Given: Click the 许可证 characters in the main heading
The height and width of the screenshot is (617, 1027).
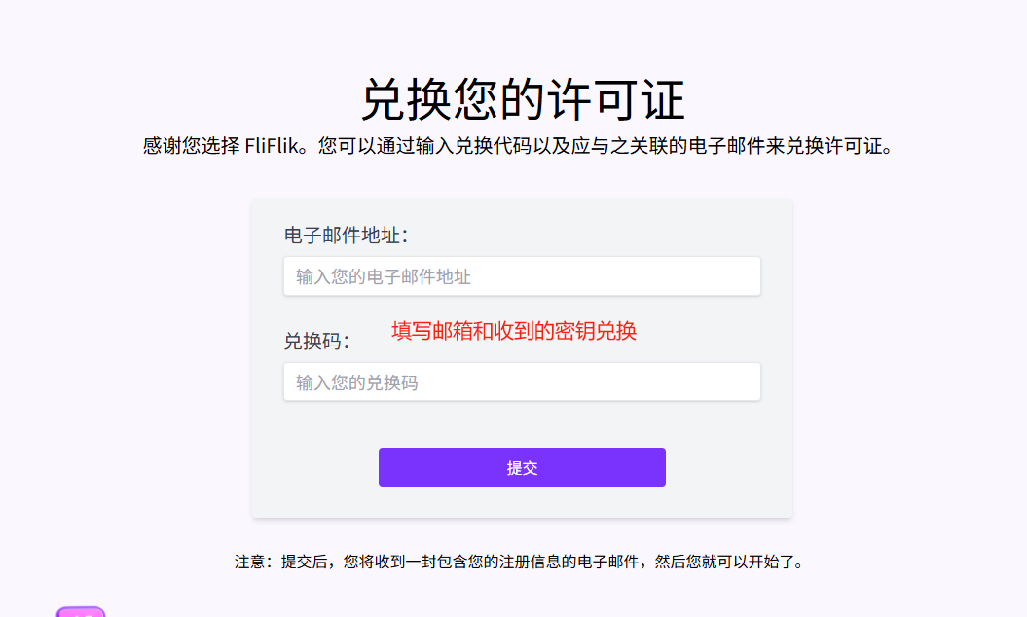Looking at the screenshot, I should pos(615,99).
